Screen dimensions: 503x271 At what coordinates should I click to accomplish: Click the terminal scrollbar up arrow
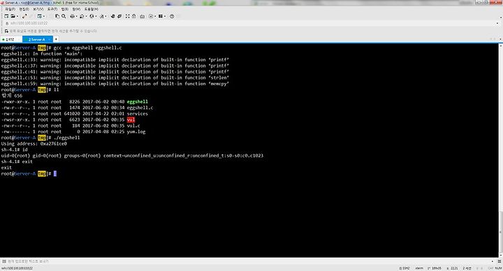pyautogui.click(x=500, y=46)
